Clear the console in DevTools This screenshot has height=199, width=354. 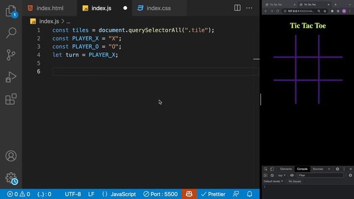(x=272, y=175)
